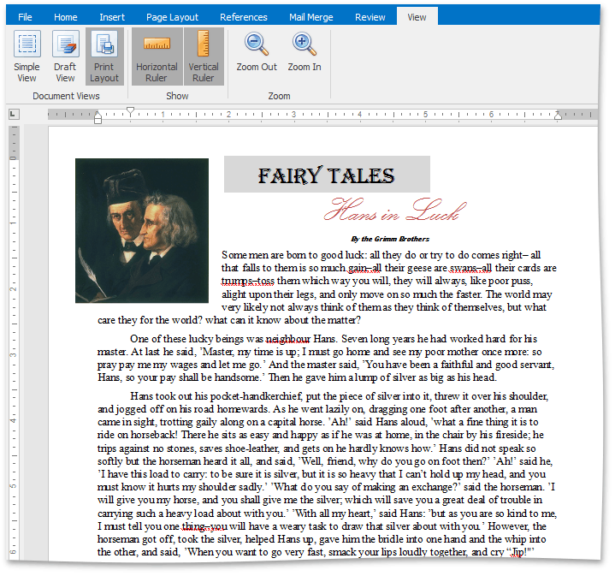
Task: Click the underlined word 'swans-all'
Action: pyautogui.click(x=470, y=268)
